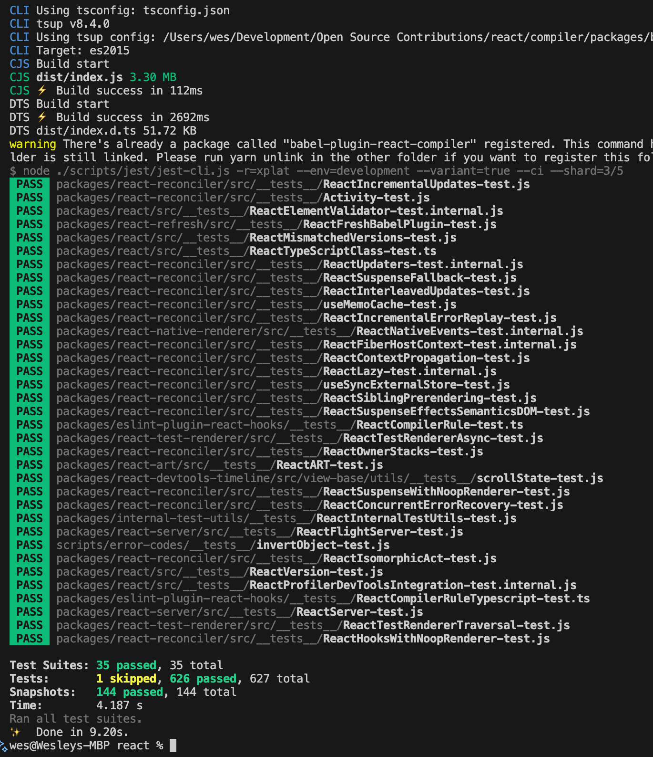Click the '35 passed' Test Suites count
Viewport: 653px width, 757px height.
click(x=126, y=665)
